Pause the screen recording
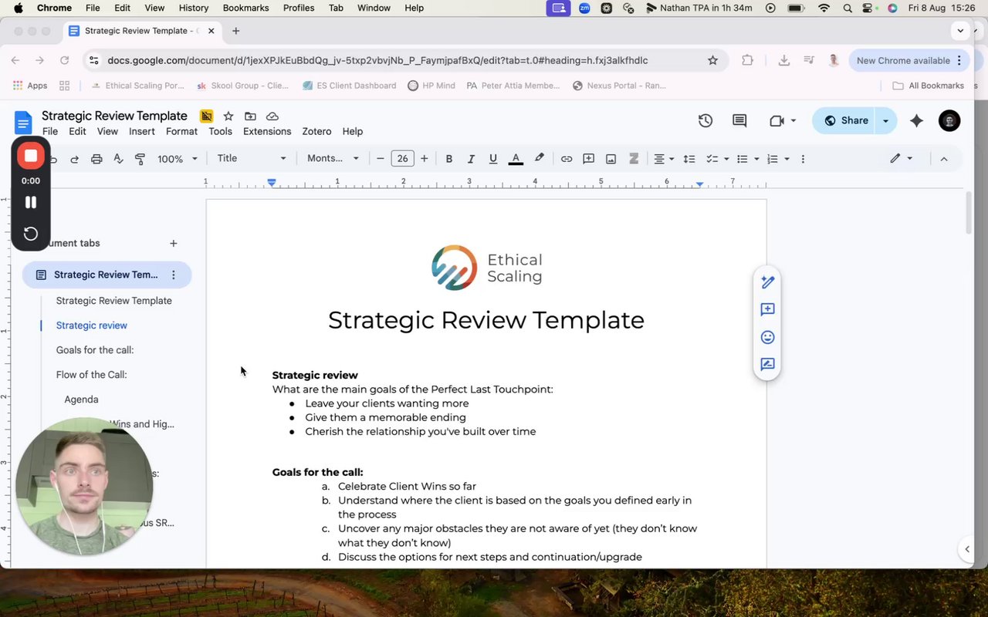The height and width of the screenshot is (617, 988). click(31, 202)
